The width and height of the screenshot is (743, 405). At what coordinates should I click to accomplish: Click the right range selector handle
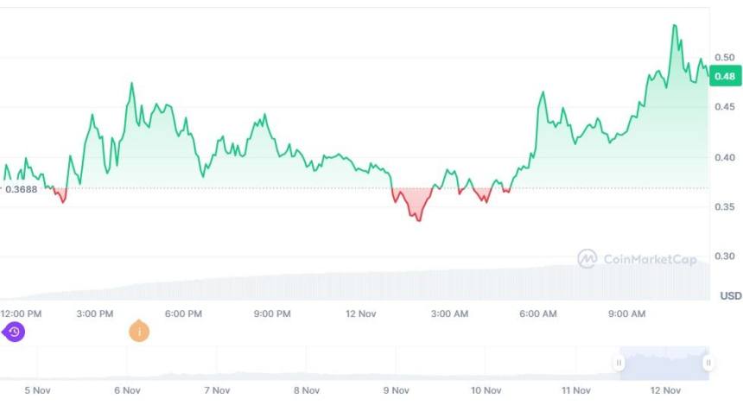tap(708, 364)
